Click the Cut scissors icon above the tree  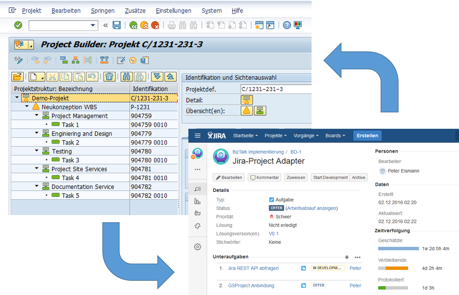click(x=52, y=77)
